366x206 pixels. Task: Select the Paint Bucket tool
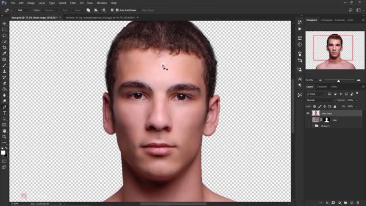[4, 89]
